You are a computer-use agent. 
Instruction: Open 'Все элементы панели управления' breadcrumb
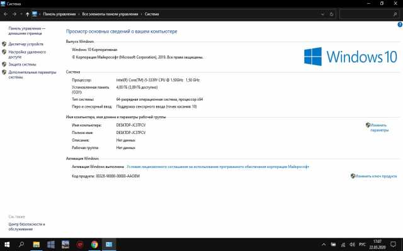coord(110,14)
